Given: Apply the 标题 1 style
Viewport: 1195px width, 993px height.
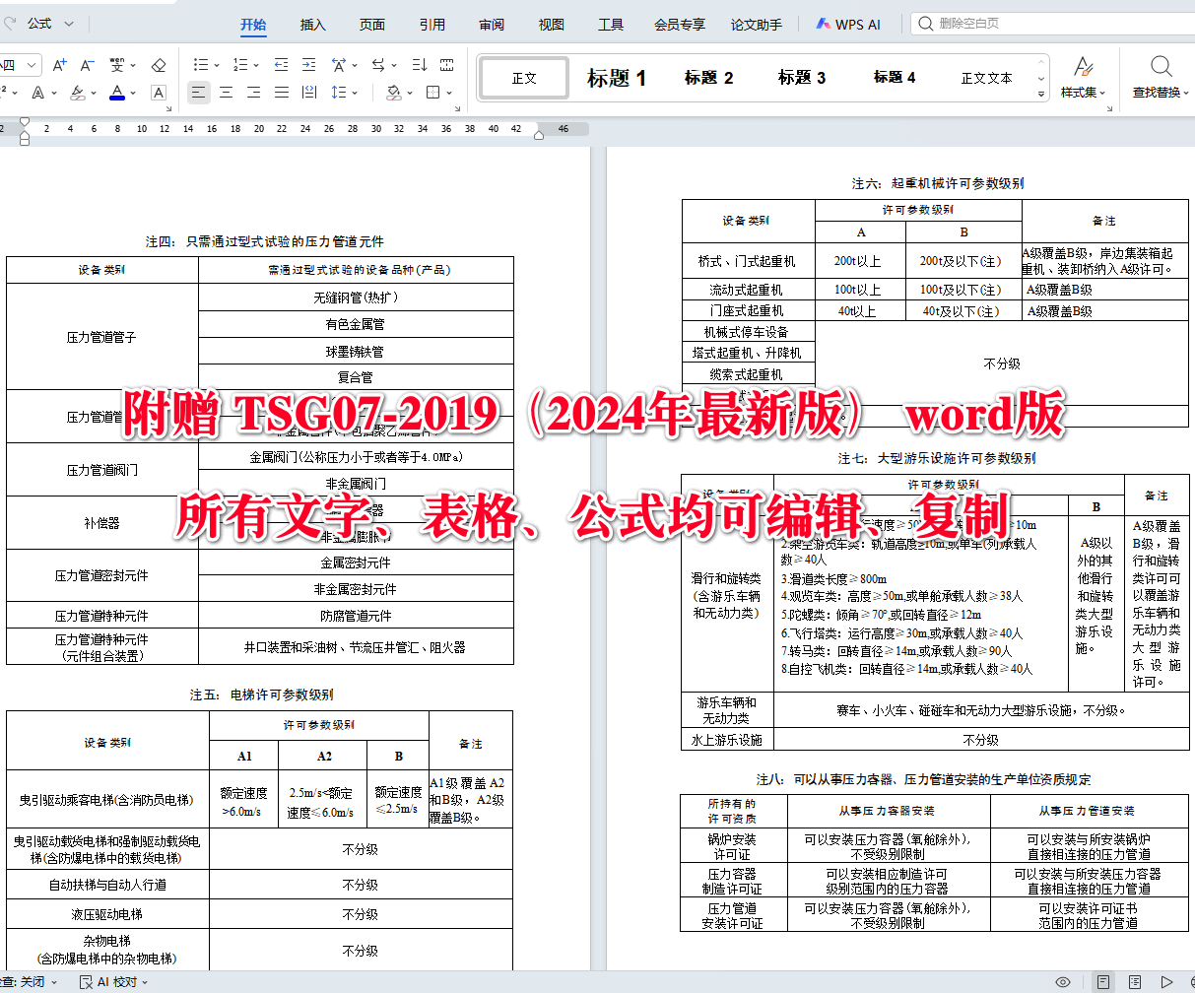Looking at the screenshot, I should (x=617, y=78).
